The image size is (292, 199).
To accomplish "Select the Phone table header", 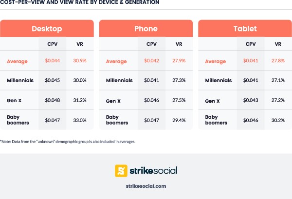I will coord(146,29).
